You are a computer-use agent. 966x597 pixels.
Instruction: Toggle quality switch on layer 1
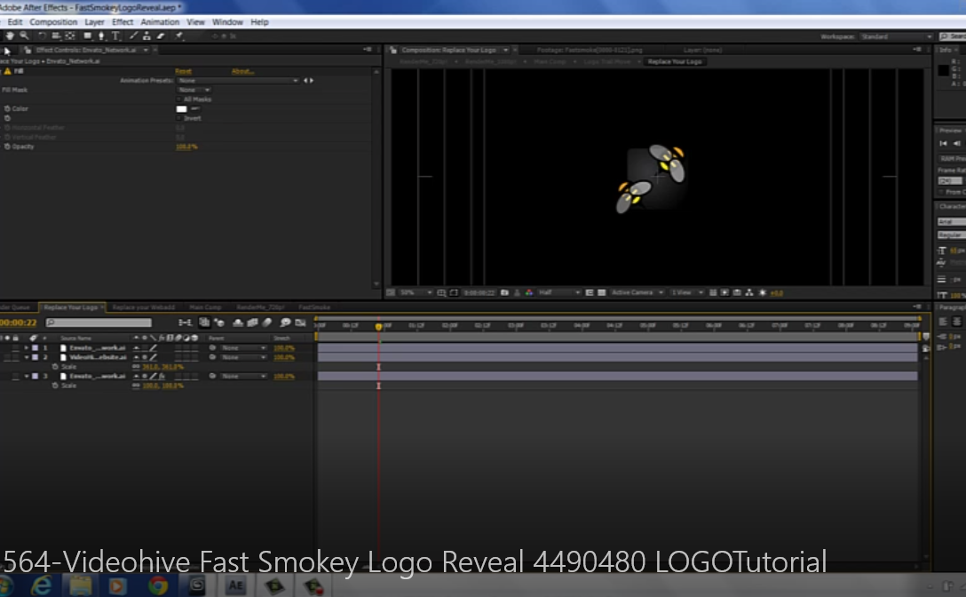(x=154, y=348)
